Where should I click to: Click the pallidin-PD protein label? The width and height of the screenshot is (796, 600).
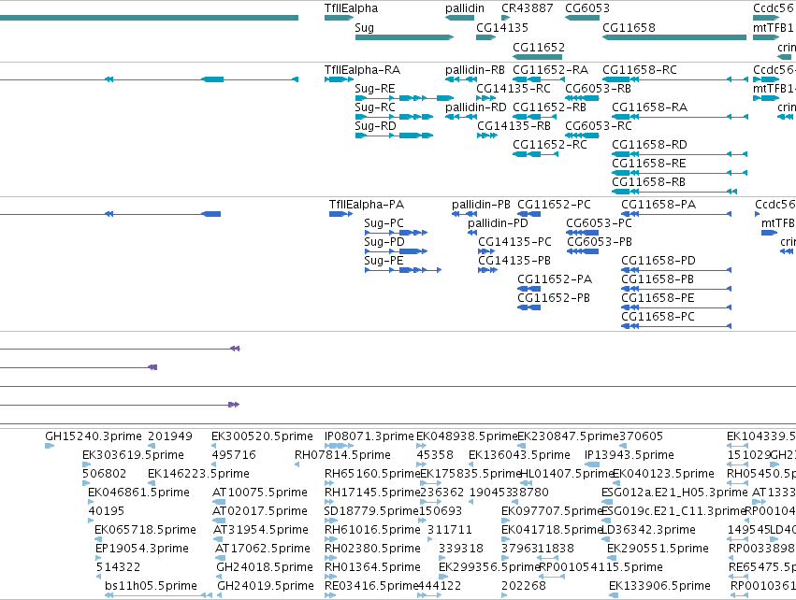[498, 223]
